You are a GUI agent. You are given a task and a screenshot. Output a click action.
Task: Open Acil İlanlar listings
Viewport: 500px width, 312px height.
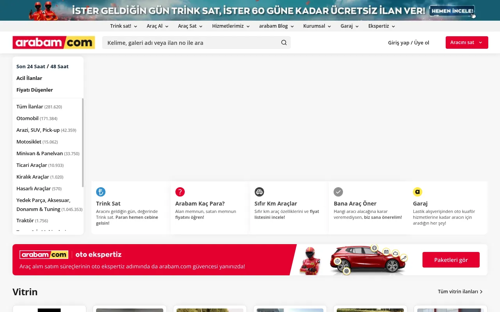coord(29,78)
